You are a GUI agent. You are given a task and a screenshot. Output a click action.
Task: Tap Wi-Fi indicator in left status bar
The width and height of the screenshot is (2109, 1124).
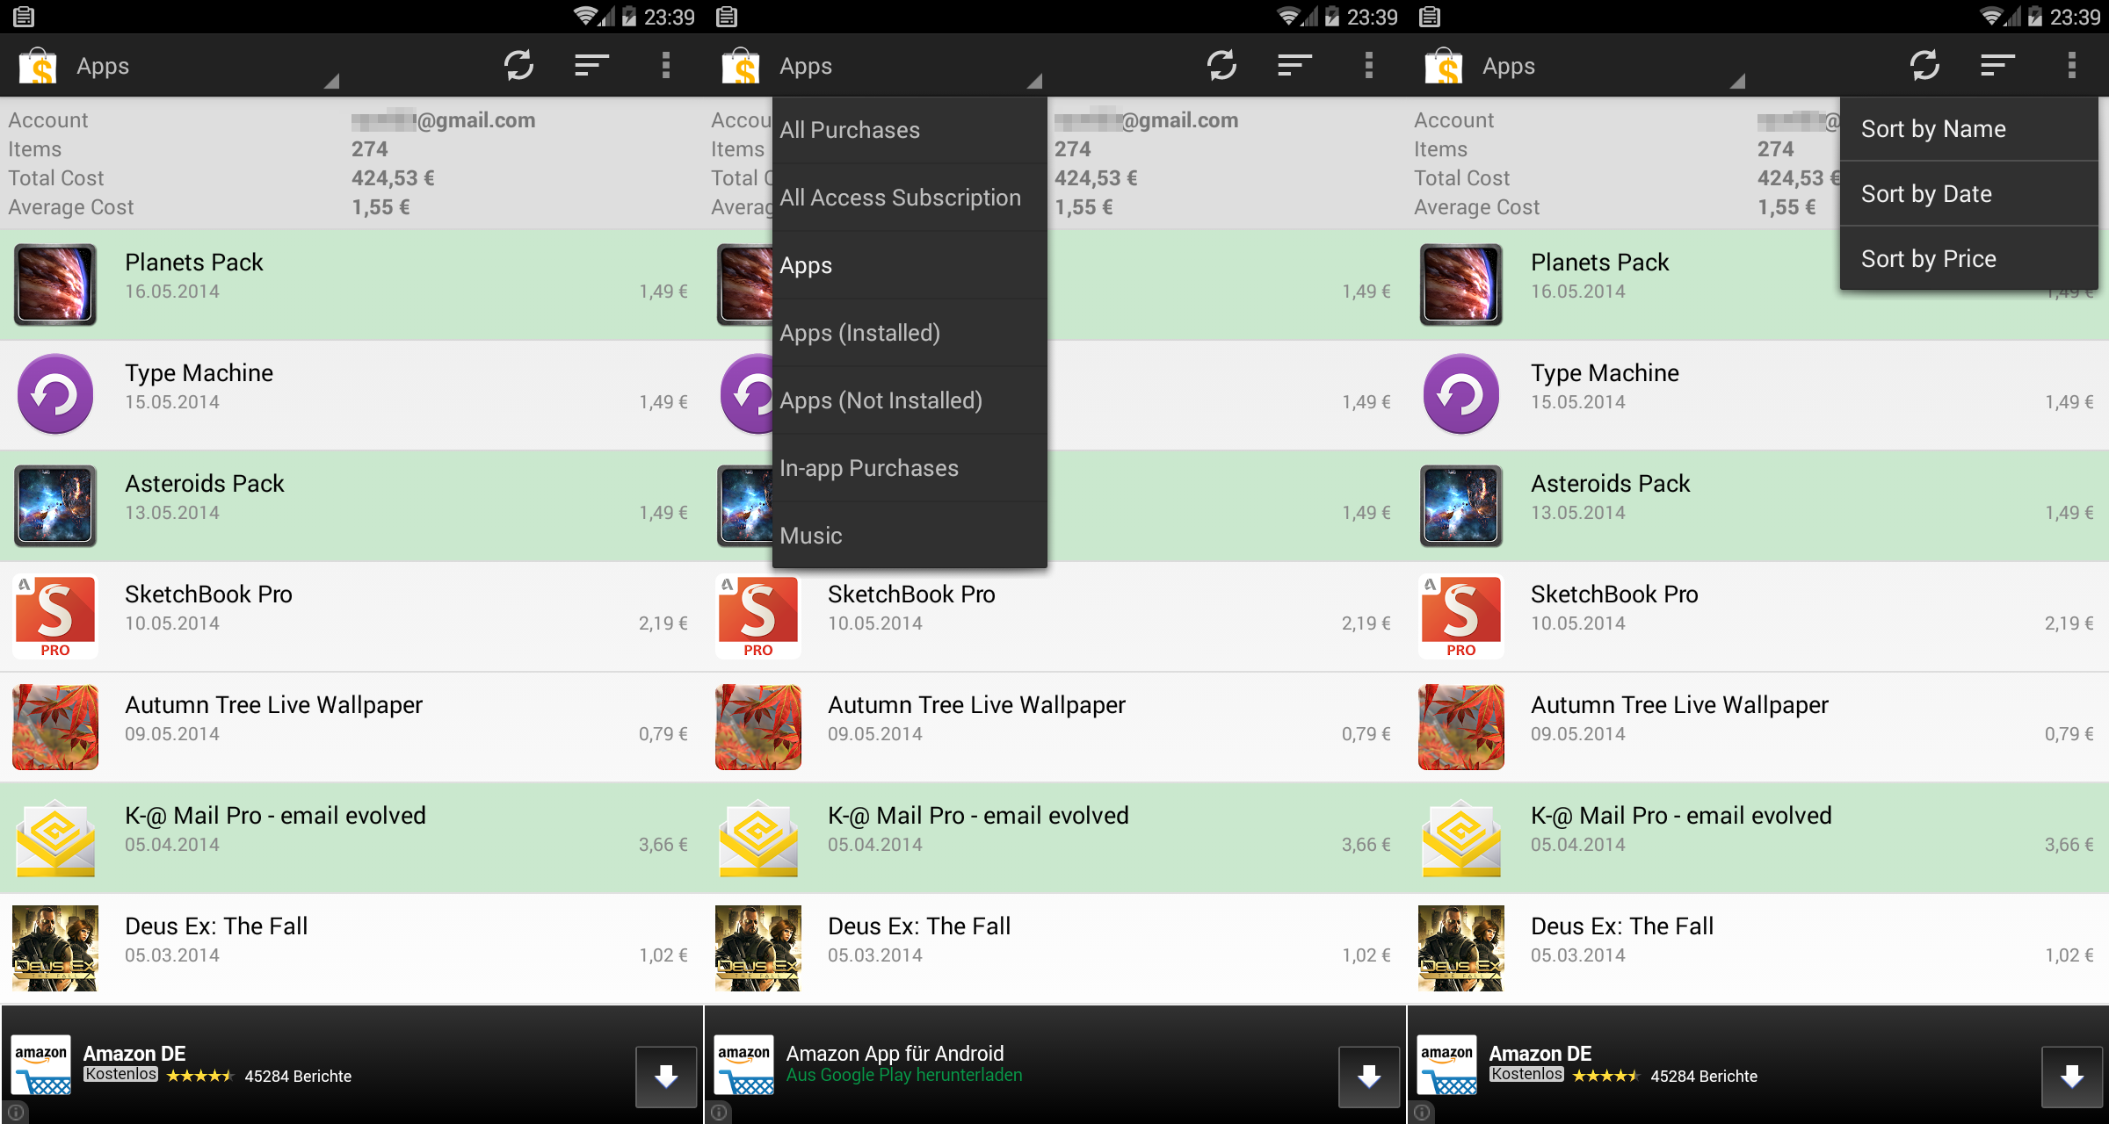coord(585,16)
